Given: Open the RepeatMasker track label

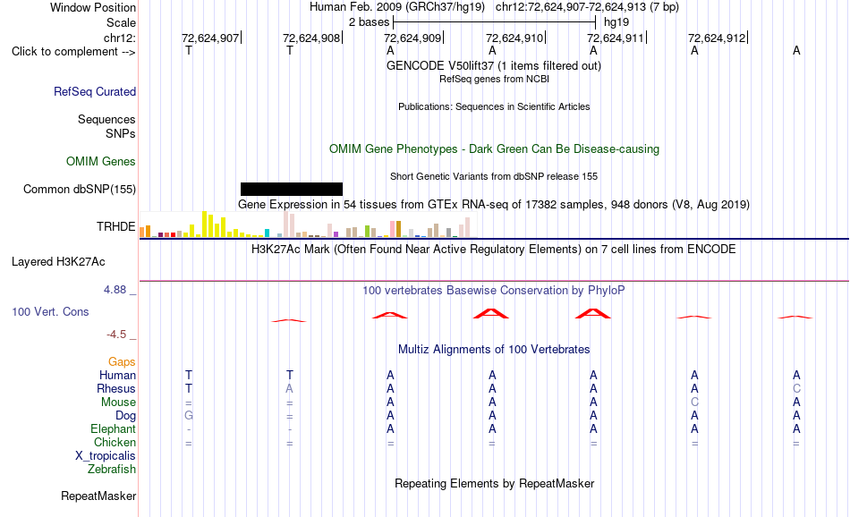Looking at the screenshot, I should (98, 496).
